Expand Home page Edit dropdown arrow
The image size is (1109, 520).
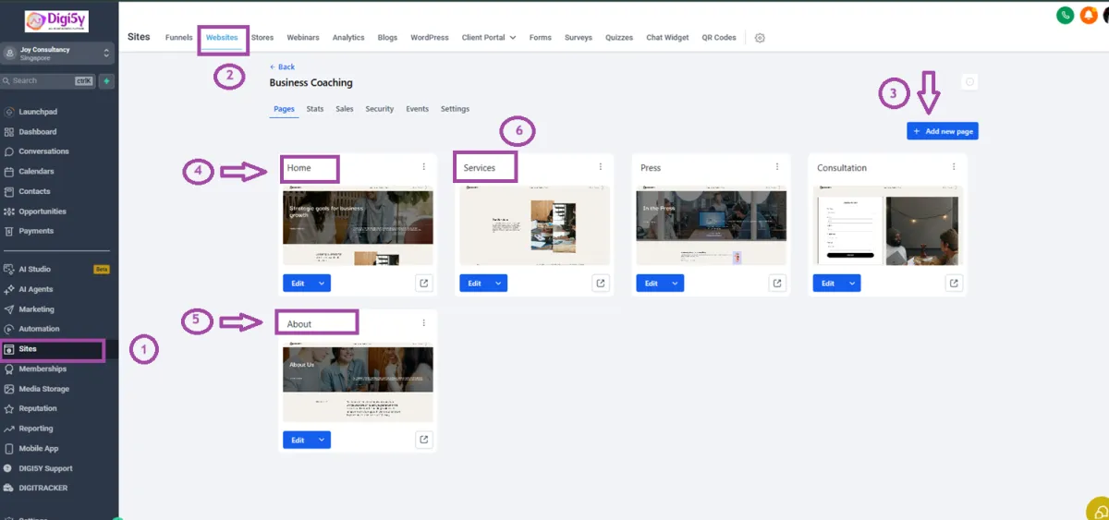tap(321, 284)
